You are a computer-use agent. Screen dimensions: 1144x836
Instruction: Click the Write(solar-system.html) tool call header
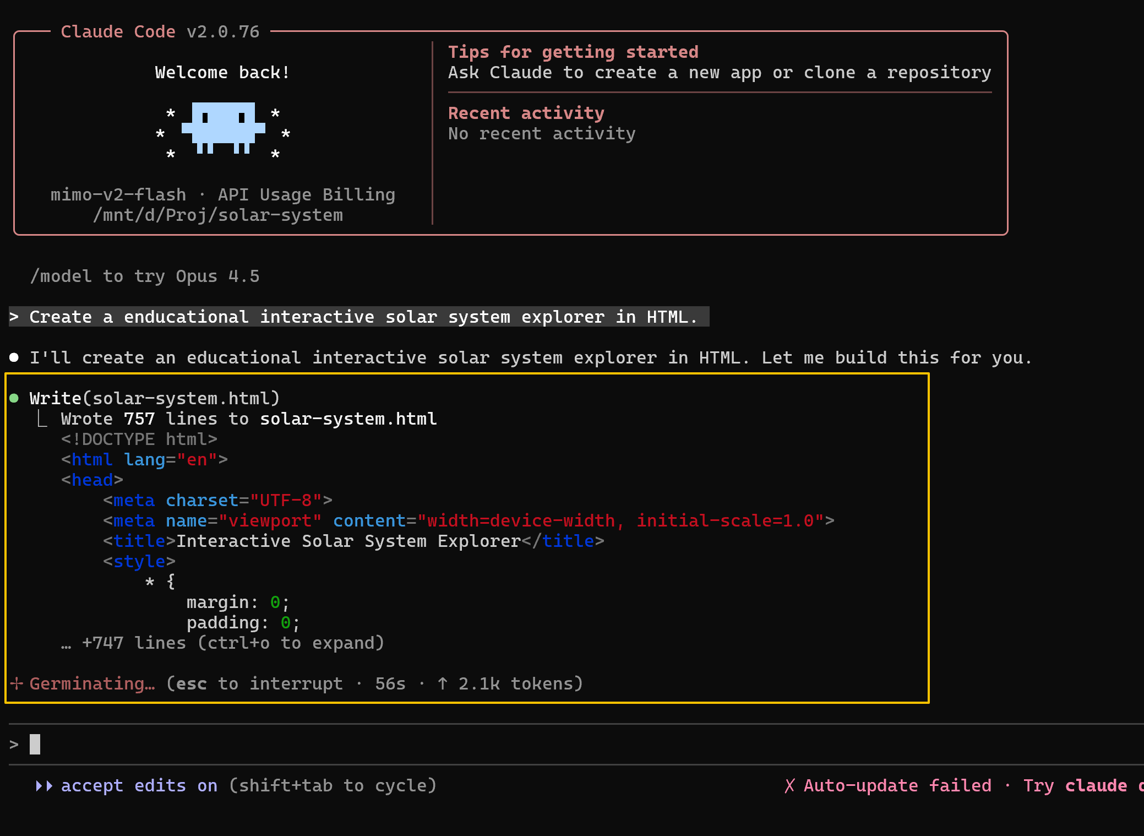[155, 398]
